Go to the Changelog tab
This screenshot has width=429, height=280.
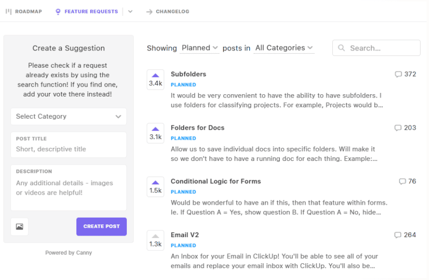pyautogui.click(x=168, y=11)
